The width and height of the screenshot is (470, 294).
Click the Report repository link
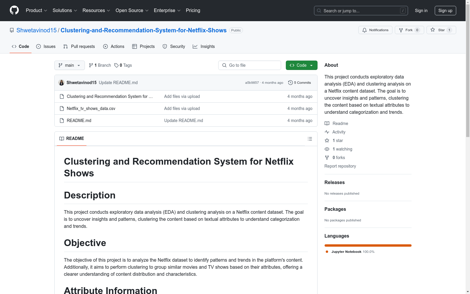(340, 166)
